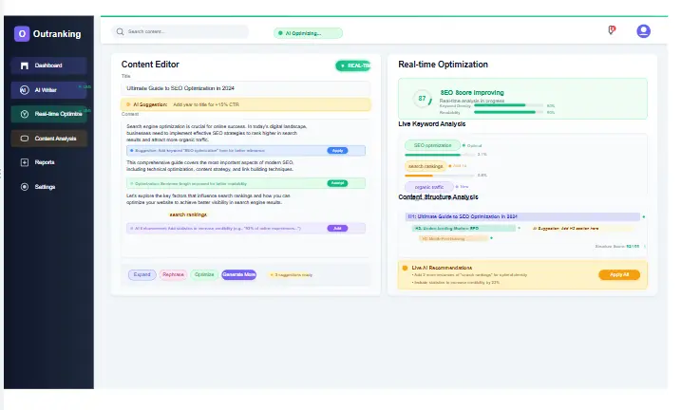Viewport: 681px width, 410px height.
Task: Click the Expand button
Action: coord(142,274)
